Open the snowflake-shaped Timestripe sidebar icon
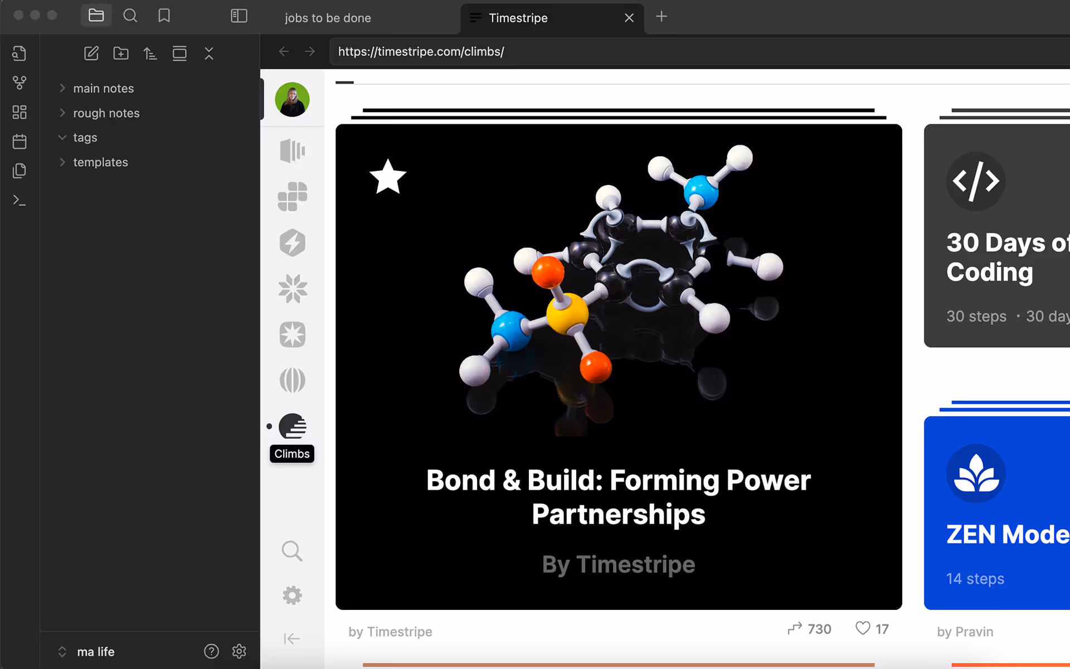The height and width of the screenshot is (669, 1070). click(292, 289)
